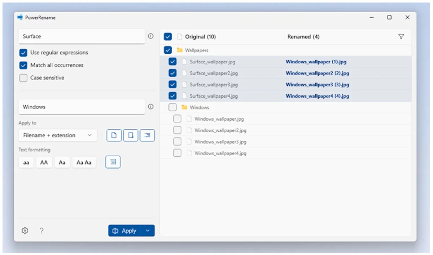The width and height of the screenshot is (433, 255).
Task: Select title case 'Aa' formatting
Action: (x=62, y=162)
